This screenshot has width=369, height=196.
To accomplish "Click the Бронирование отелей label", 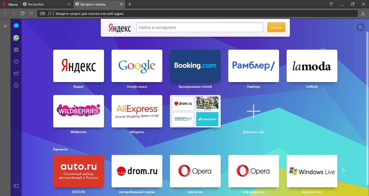I will pyautogui.click(x=195, y=87).
